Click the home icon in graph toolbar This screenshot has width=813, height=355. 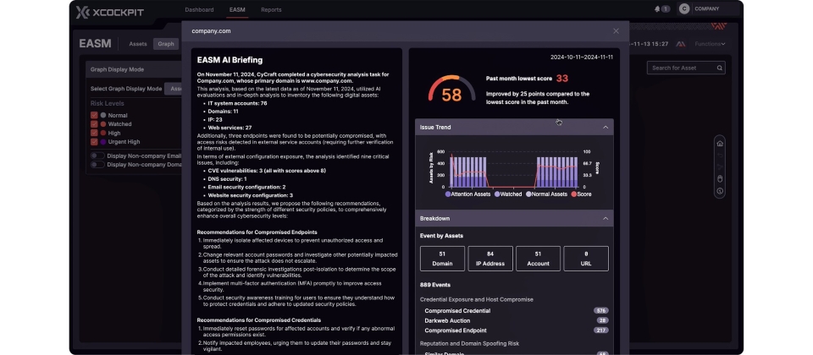[x=719, y=144]
